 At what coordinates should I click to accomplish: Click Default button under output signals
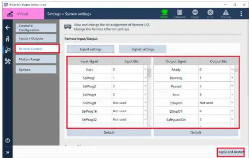(x=196, y=132)
